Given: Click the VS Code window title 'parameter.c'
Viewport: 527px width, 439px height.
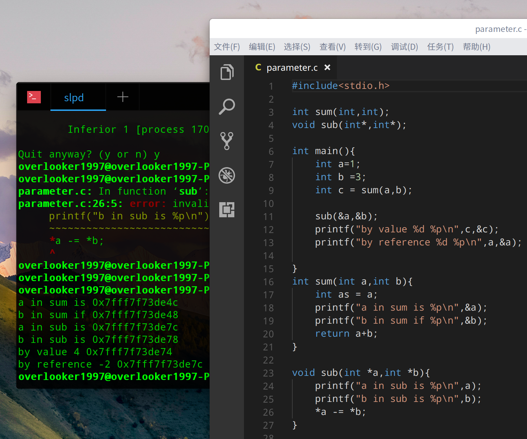Looking at the screenshot, I should tap(498, 29).
